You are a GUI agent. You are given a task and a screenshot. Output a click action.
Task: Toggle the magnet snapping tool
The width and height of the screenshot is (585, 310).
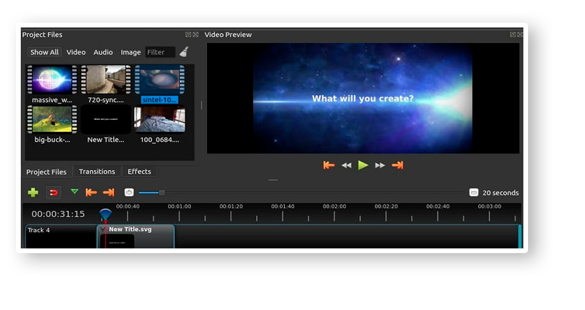(x=54, y=192)
